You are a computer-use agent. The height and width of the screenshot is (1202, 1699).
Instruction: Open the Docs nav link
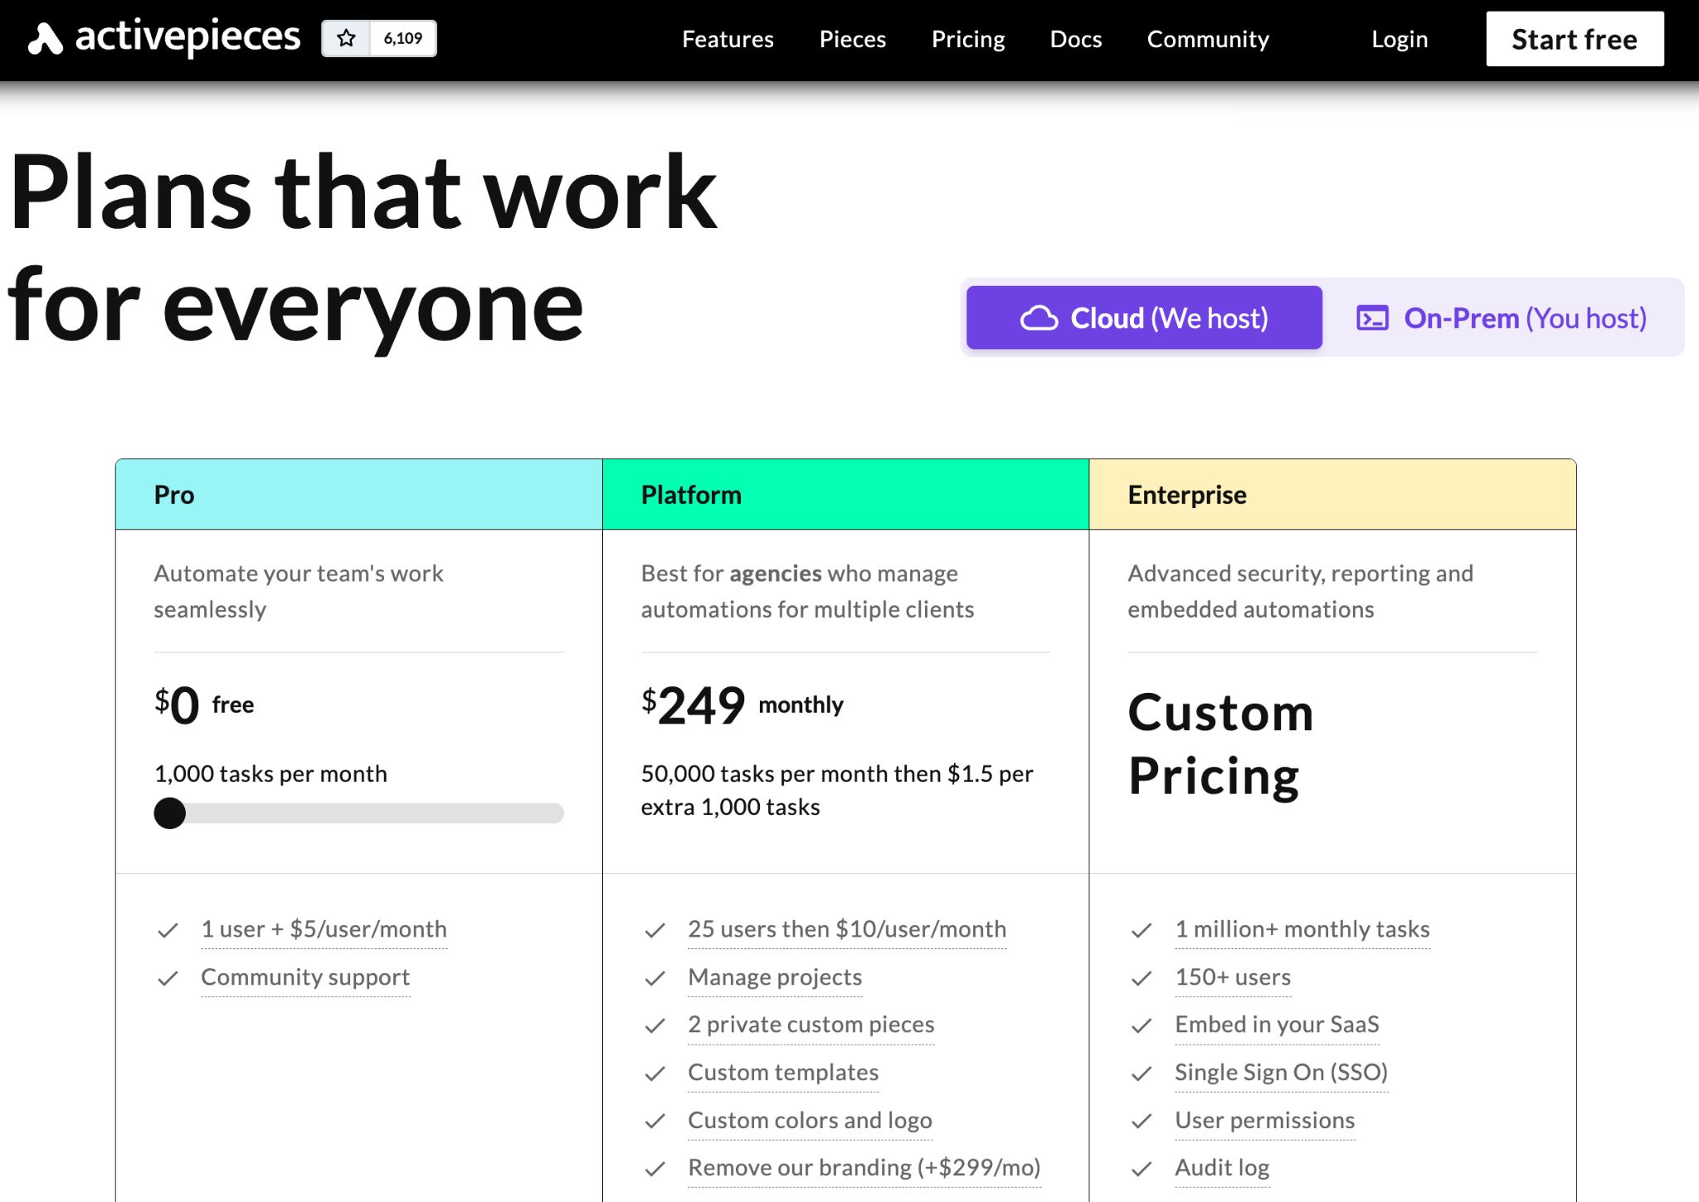1076,39
